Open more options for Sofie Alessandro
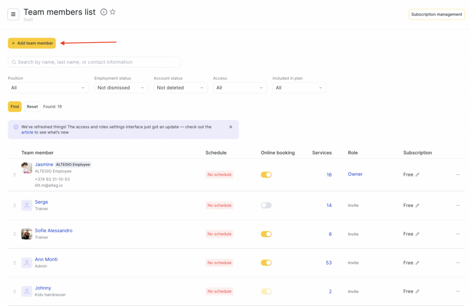 click(458, 234)
